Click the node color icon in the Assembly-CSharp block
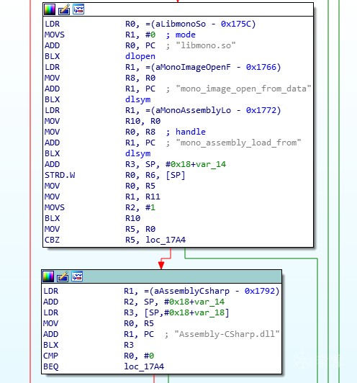This screenshot has height=383, width=357. [48, 276]
